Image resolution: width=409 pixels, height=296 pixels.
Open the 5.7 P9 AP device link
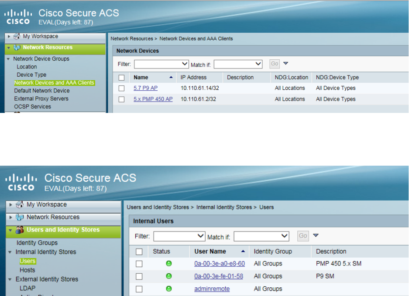point(145,88)
